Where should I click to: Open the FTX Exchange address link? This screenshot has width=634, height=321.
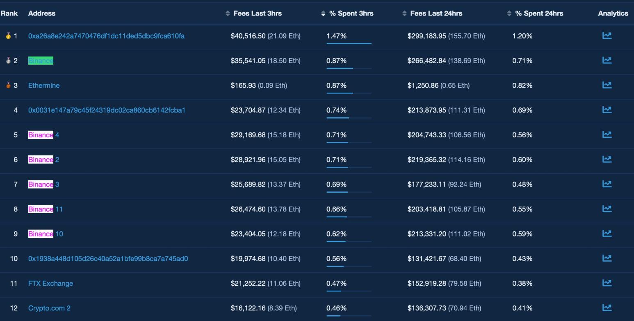pos(50,283)
